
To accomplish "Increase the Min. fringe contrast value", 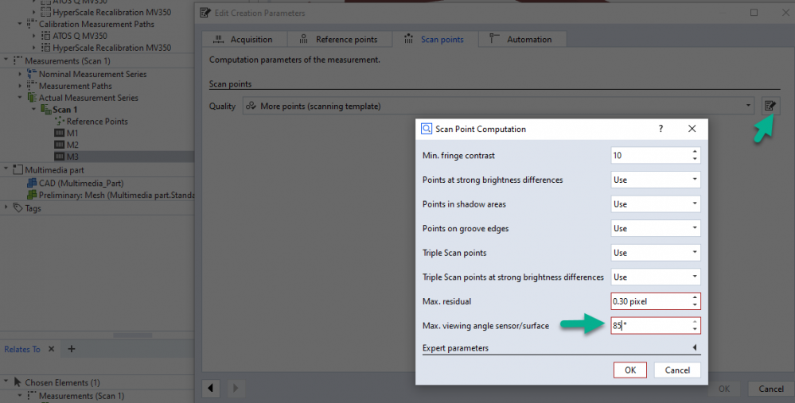I will click(x=695, y=152).
